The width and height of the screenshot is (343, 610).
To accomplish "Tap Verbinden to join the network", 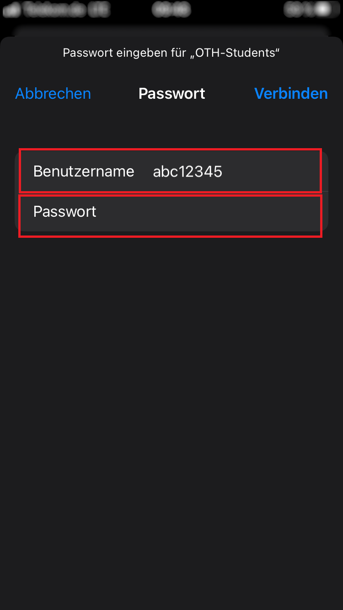I will coord(291,94).
